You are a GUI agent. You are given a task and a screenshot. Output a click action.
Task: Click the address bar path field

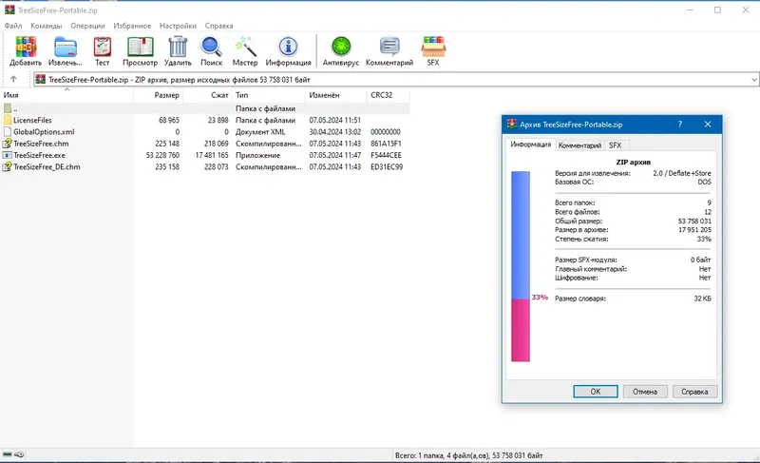point(396,80)
